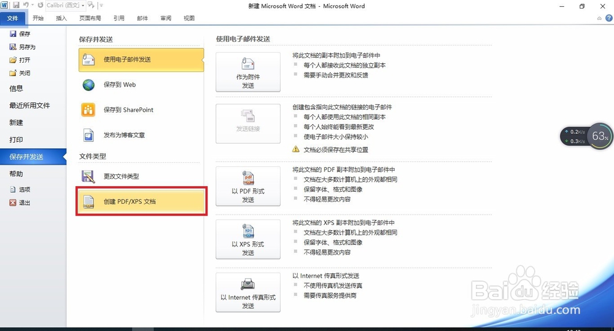
Task: Click the orange SharePoint icon
Action: [x=88, y=110]
